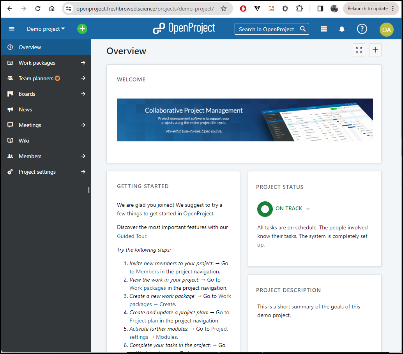403x354 pixels.
Task: Open the red shield extension icon
Action: tap(243, 9)
